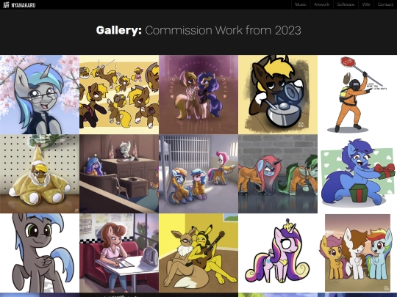Screen dimensions: 397x297
Task: Open the Eevee and Pikachu guitar artwork
Action: (x=198, y=253)
